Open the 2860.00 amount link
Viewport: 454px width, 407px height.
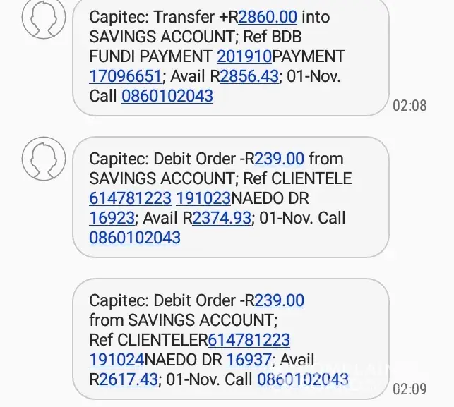[269, 17]
